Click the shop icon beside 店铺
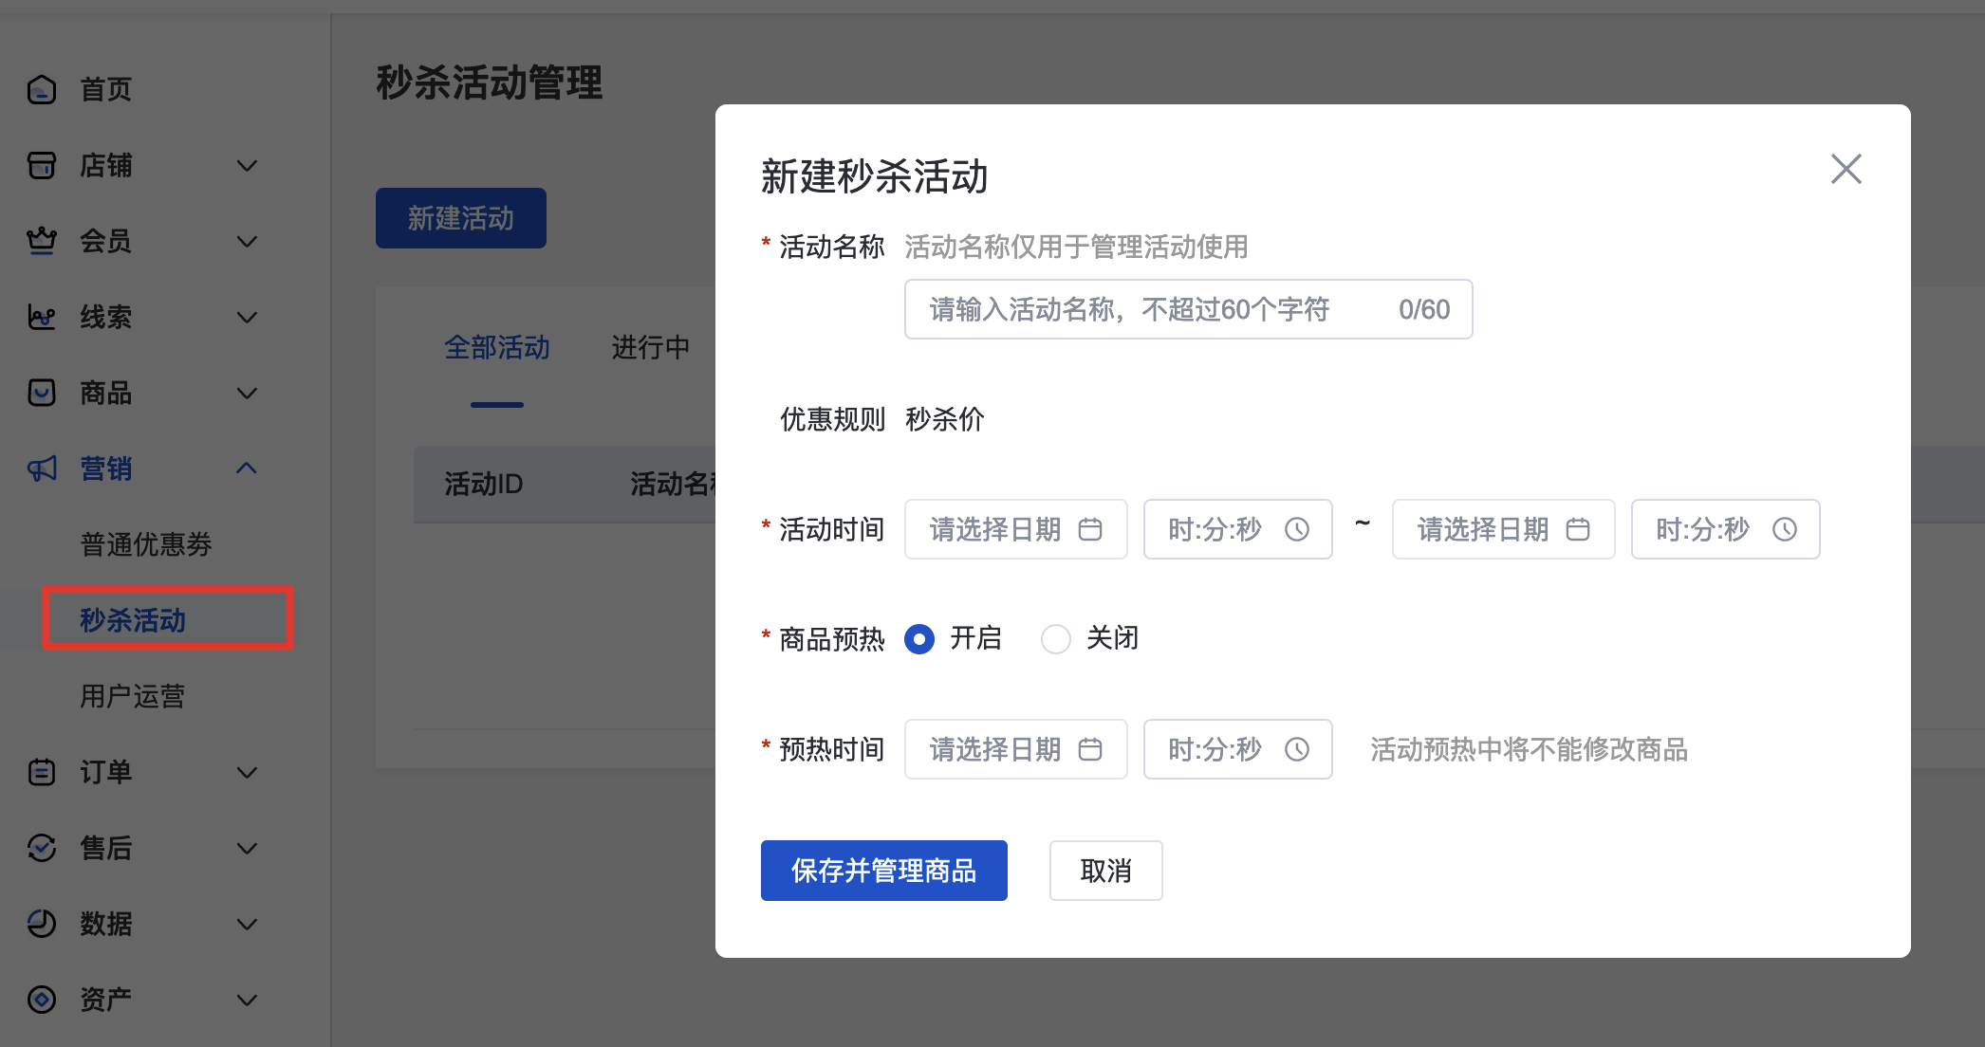The image size is (1985, 1047). click(42, 166)
